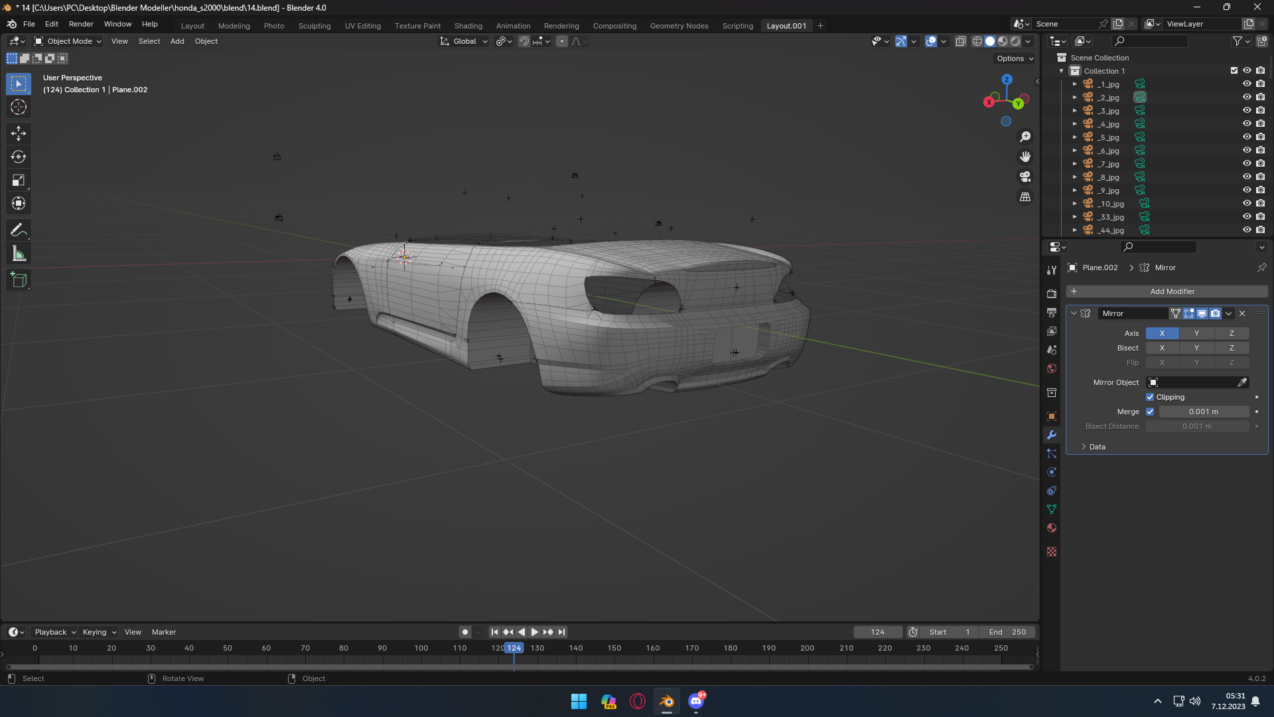Viewport: 1274px width, 717px height.
Task: Open the Discord app from the taskbar
Action: coord(696,701)
